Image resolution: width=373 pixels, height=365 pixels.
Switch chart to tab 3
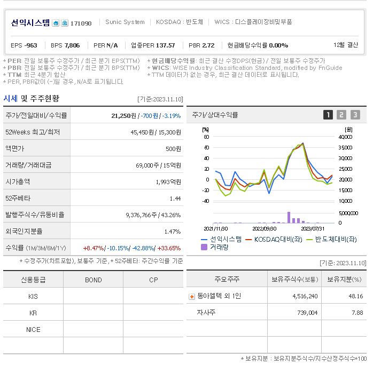[355, 115]
